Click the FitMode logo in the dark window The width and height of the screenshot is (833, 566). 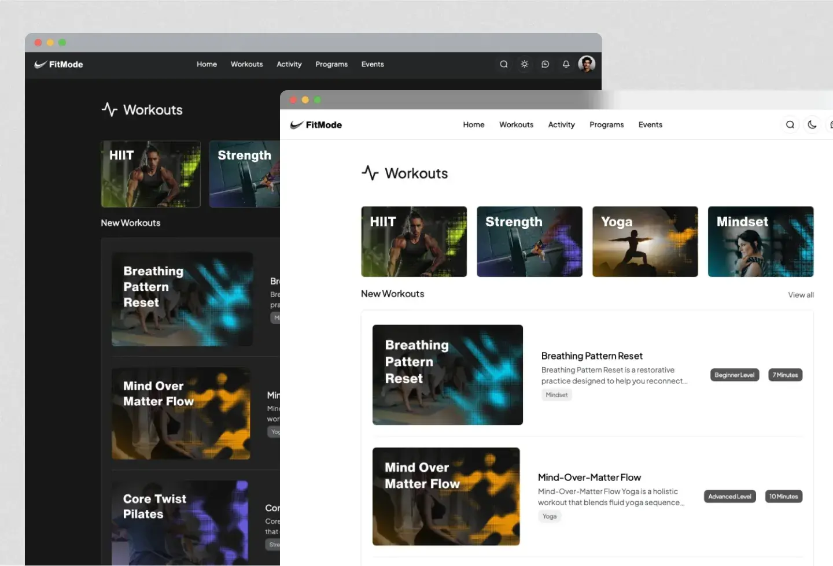[x=58, y=64]
